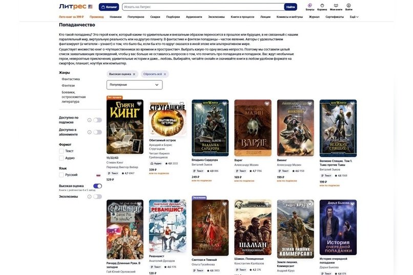This screenshot has width=413, height=275.
Task: Turn off the Высокая оценка toggle
Action: 97,186
